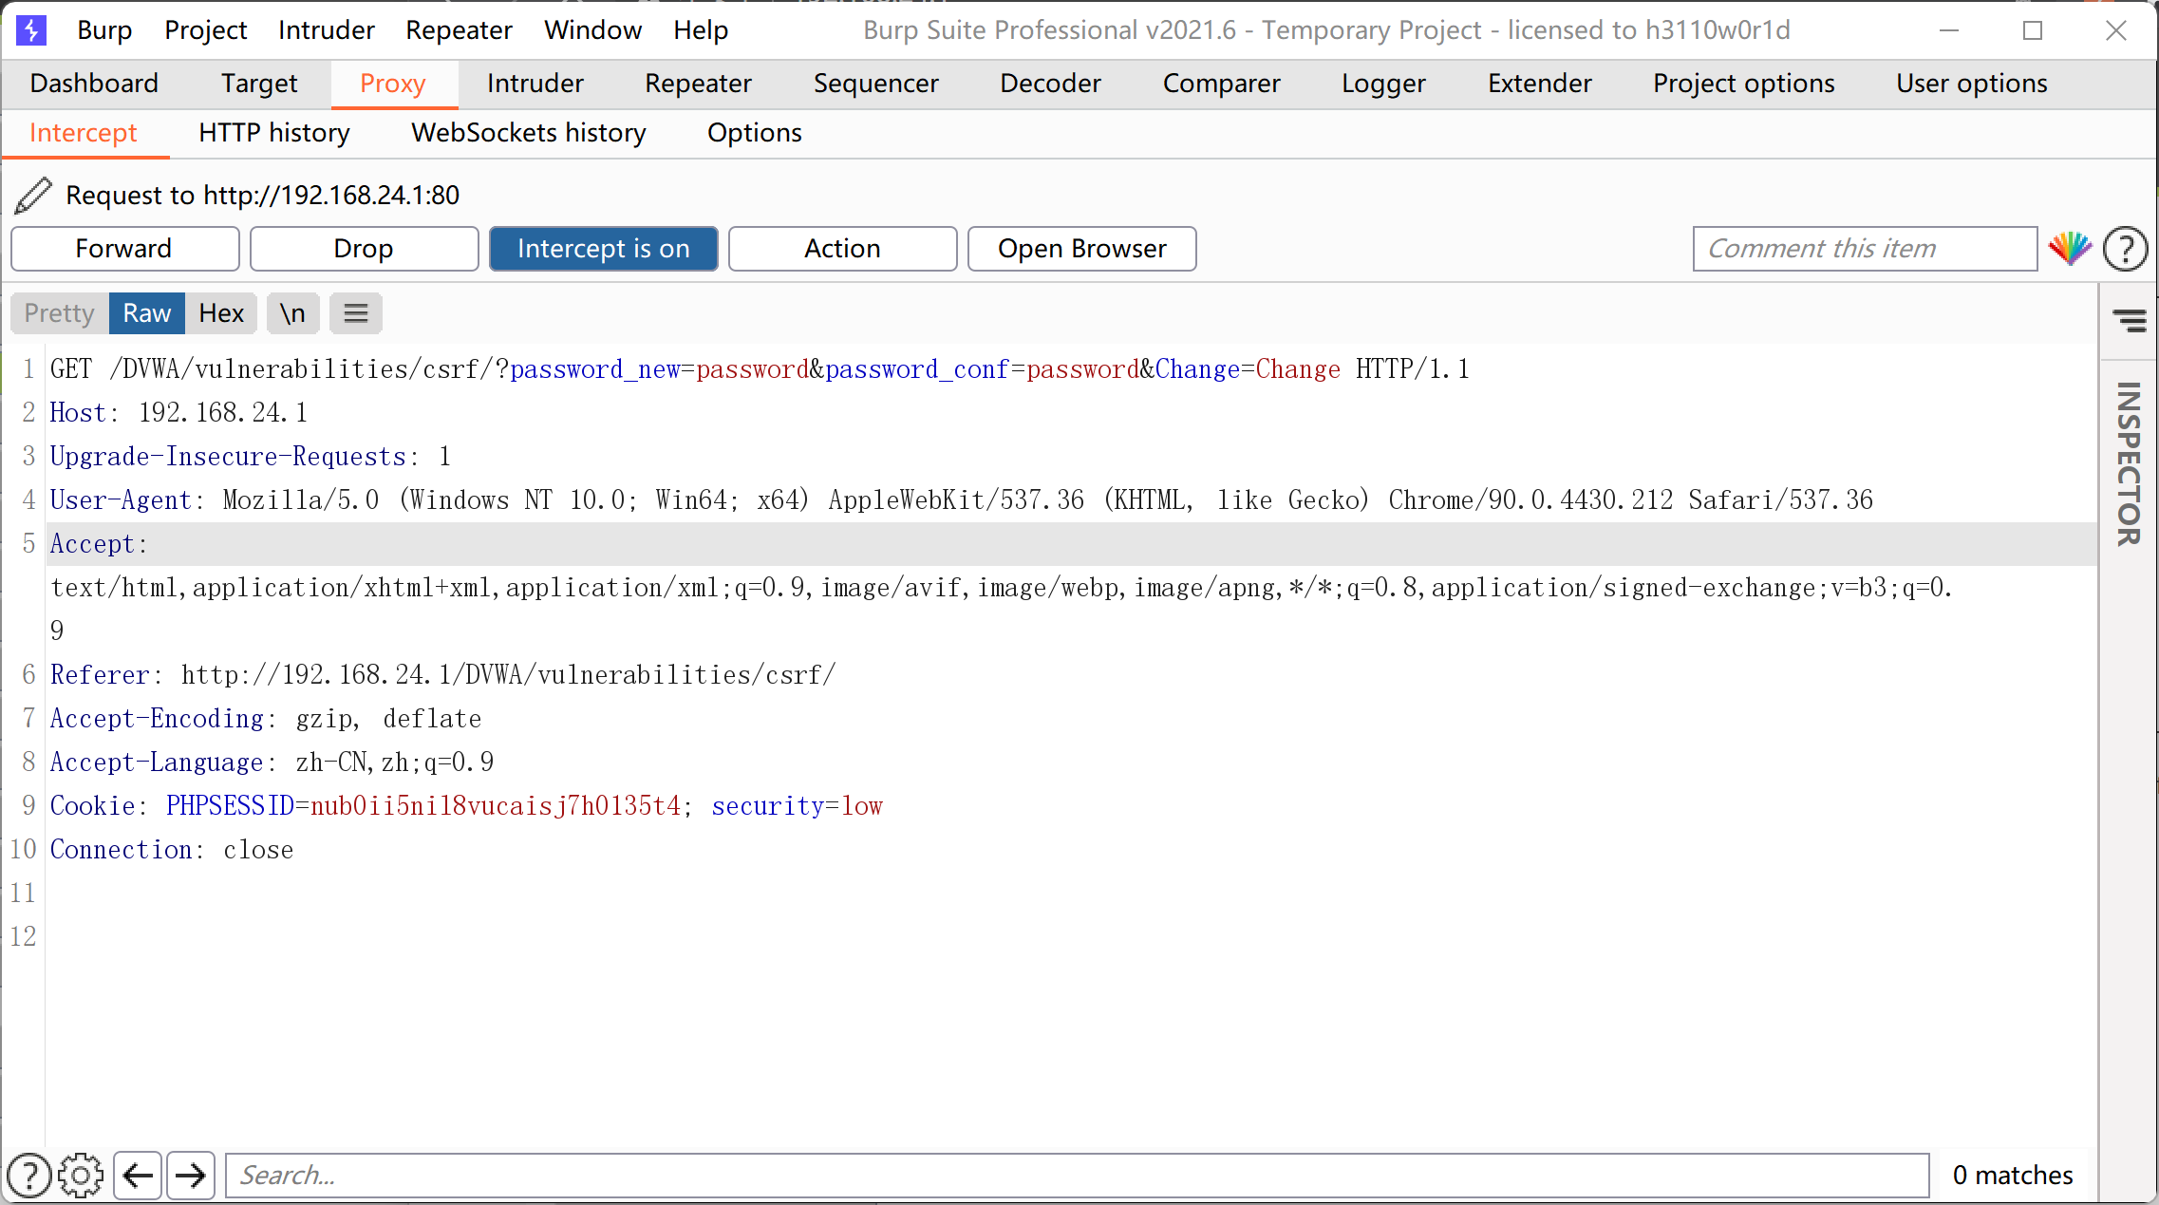The height and width of the screenshot is (1205, 2159).
Task: Click the Search input field
Action: (1077, 1176)
